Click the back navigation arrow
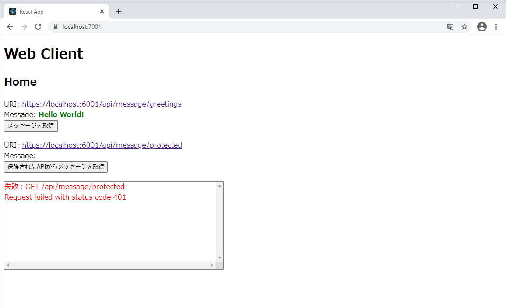506x308 pixels. coord(10,27)
